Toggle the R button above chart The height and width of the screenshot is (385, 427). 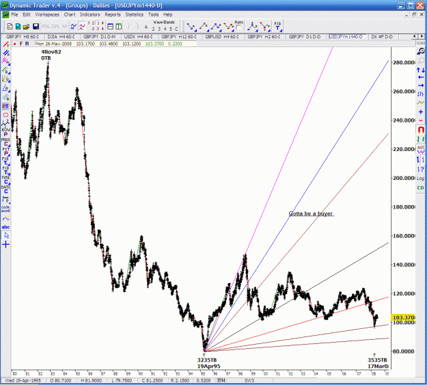pos(27,44)
